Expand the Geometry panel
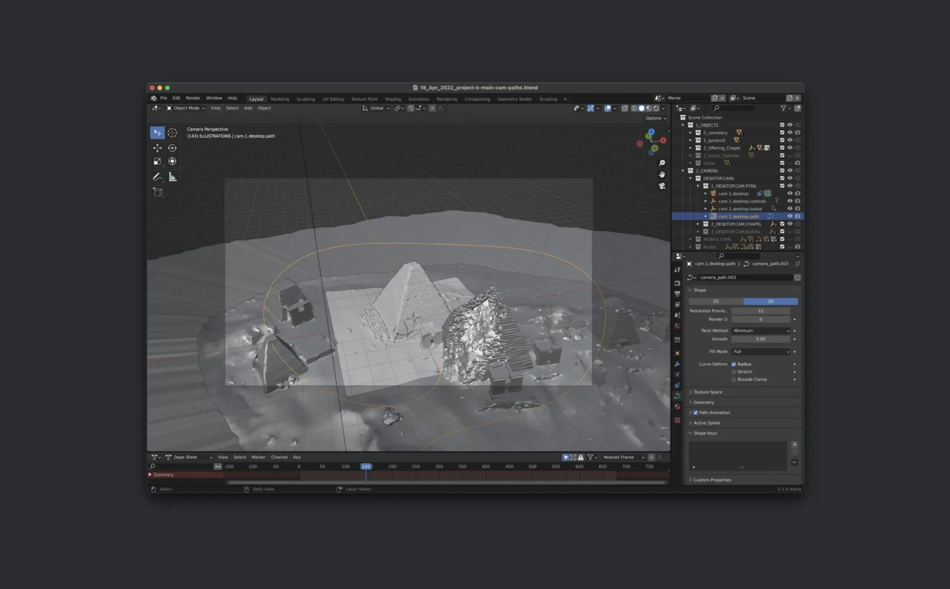 coord(704,402)
